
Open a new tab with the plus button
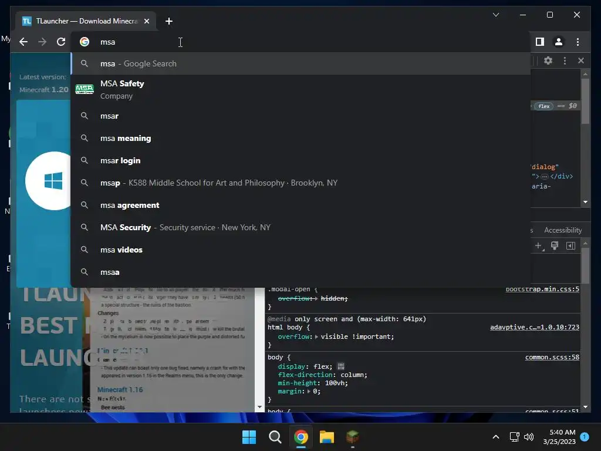(x=169, y=21)
